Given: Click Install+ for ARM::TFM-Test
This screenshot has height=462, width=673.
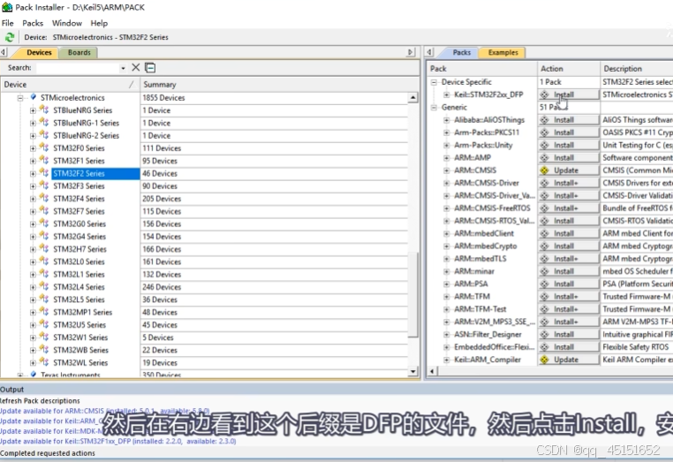Looking at the screenshot, I should (x=569, y=309).
